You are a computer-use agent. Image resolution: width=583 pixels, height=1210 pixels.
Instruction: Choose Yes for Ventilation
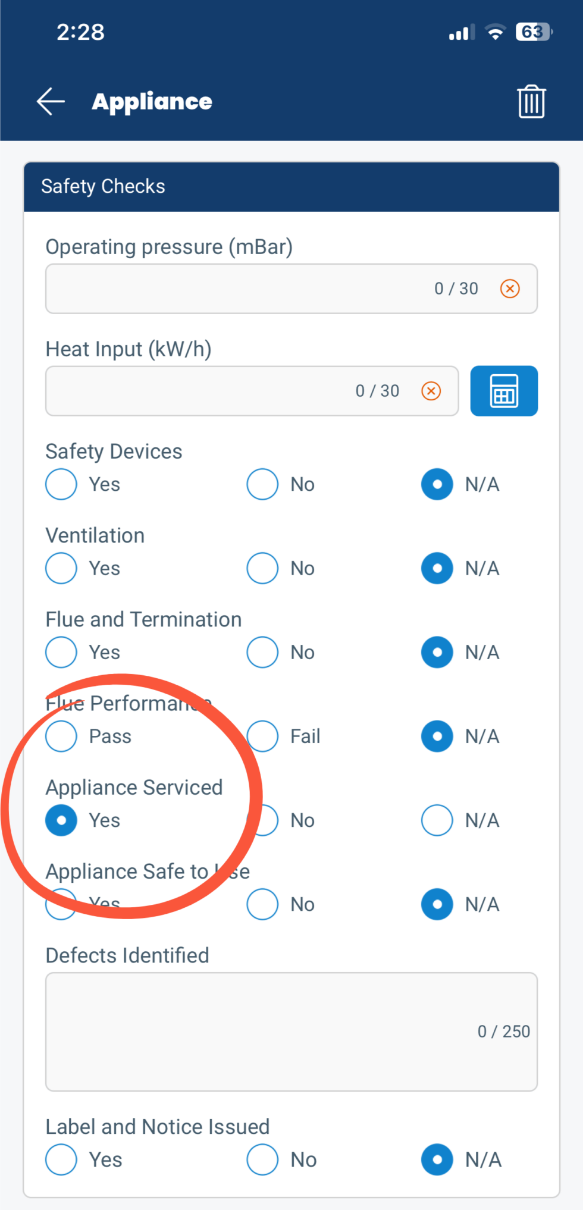point(61,568)
